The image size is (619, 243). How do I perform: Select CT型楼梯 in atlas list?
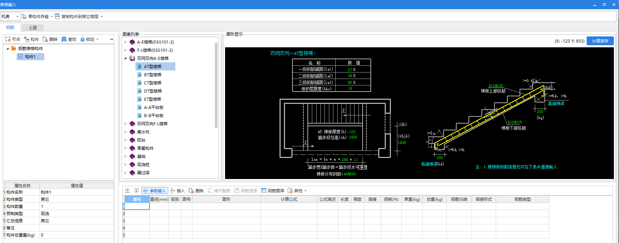(153, 83)
